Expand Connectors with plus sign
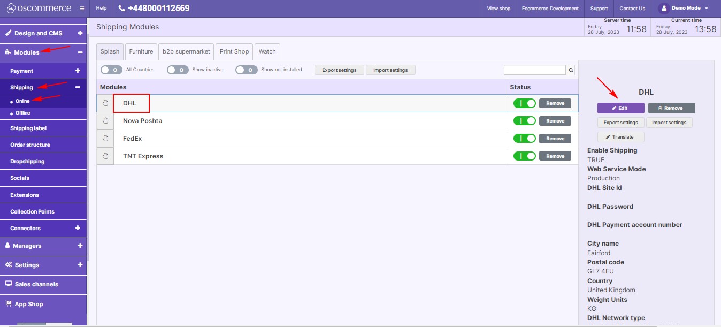Viewport: 721px width, 327px height. (x=78, y=228)
